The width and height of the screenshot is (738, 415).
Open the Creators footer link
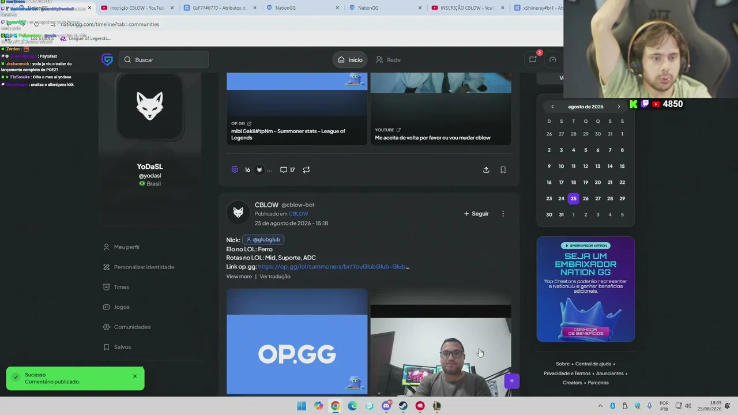tap(573, 382)
